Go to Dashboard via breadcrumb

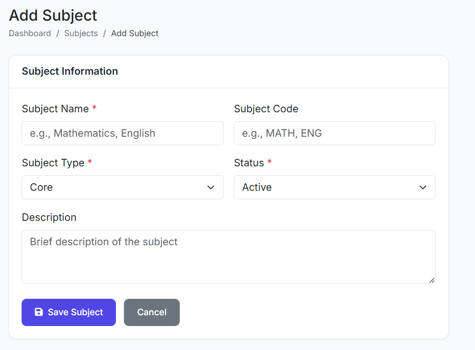(30, 33)
